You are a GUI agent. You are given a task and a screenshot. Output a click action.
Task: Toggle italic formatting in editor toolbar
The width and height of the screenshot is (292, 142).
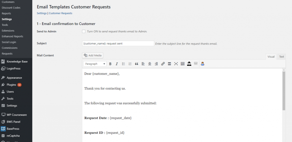(117, 64)
